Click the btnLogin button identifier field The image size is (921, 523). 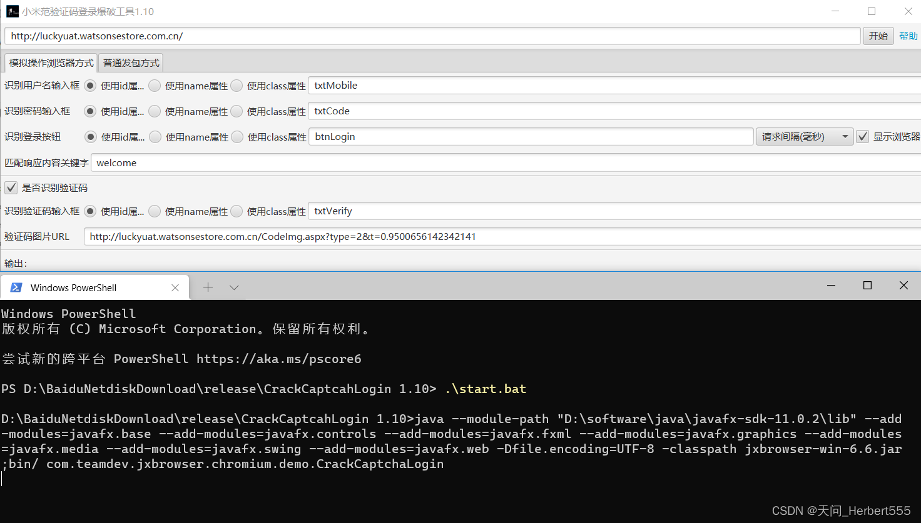[531, 137]
